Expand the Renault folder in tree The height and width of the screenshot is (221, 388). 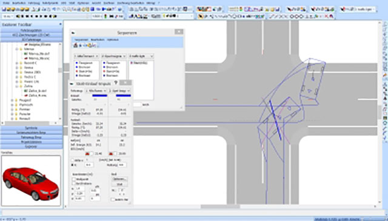pos(12,119)
